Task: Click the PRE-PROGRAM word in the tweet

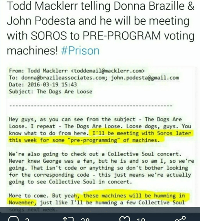Action: [x=122, y=35]
